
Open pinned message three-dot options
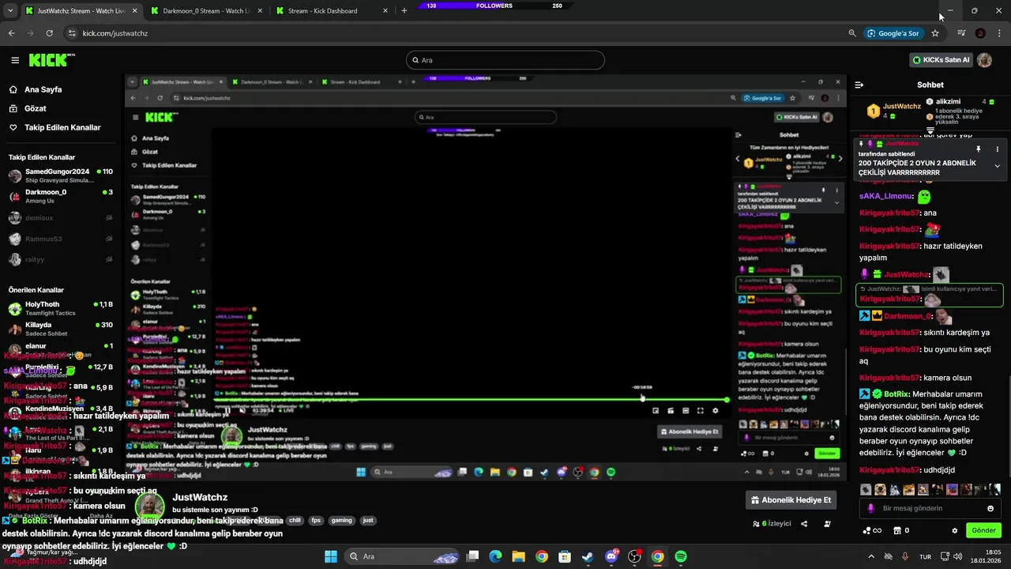point(997,149)
